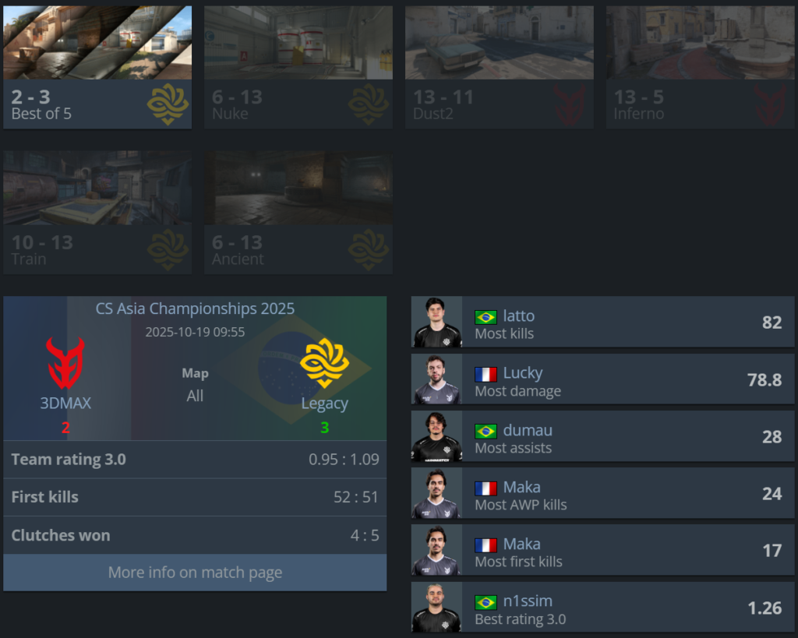Open the Legacy team name link

point(325,404)
